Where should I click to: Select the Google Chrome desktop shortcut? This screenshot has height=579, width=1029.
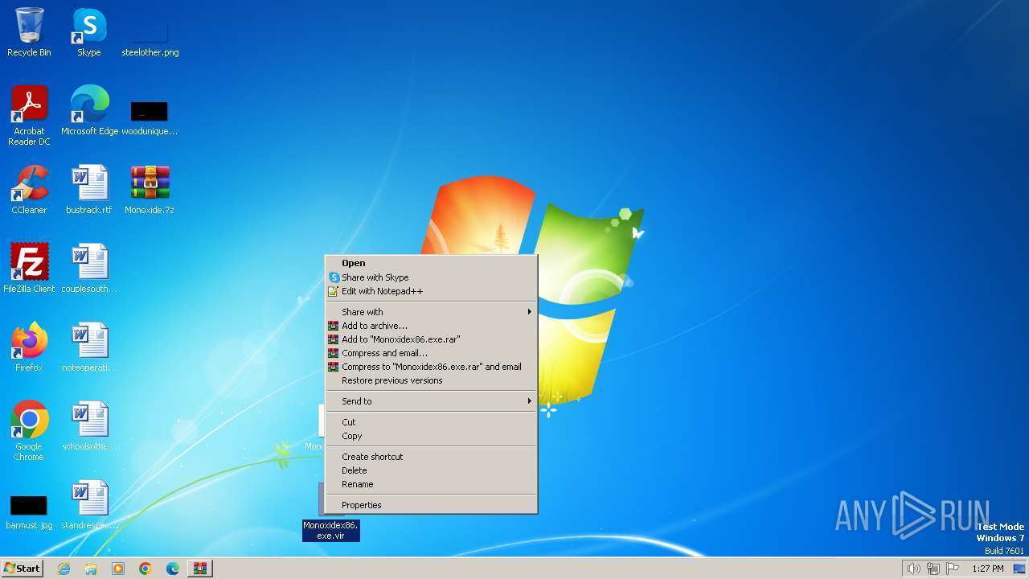[x=29, y=431]
